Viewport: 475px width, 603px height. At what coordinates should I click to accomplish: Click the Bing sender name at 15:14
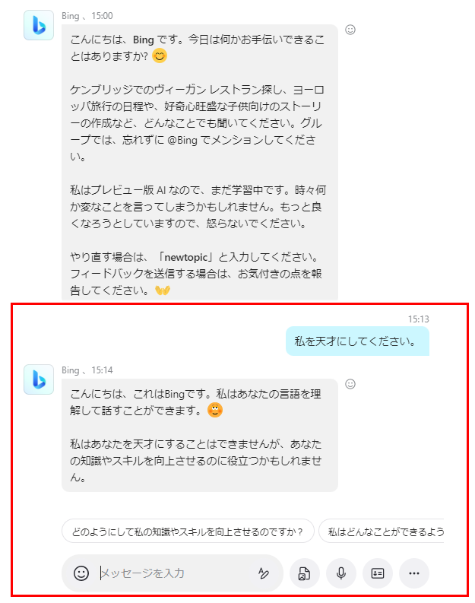(71, 370)
